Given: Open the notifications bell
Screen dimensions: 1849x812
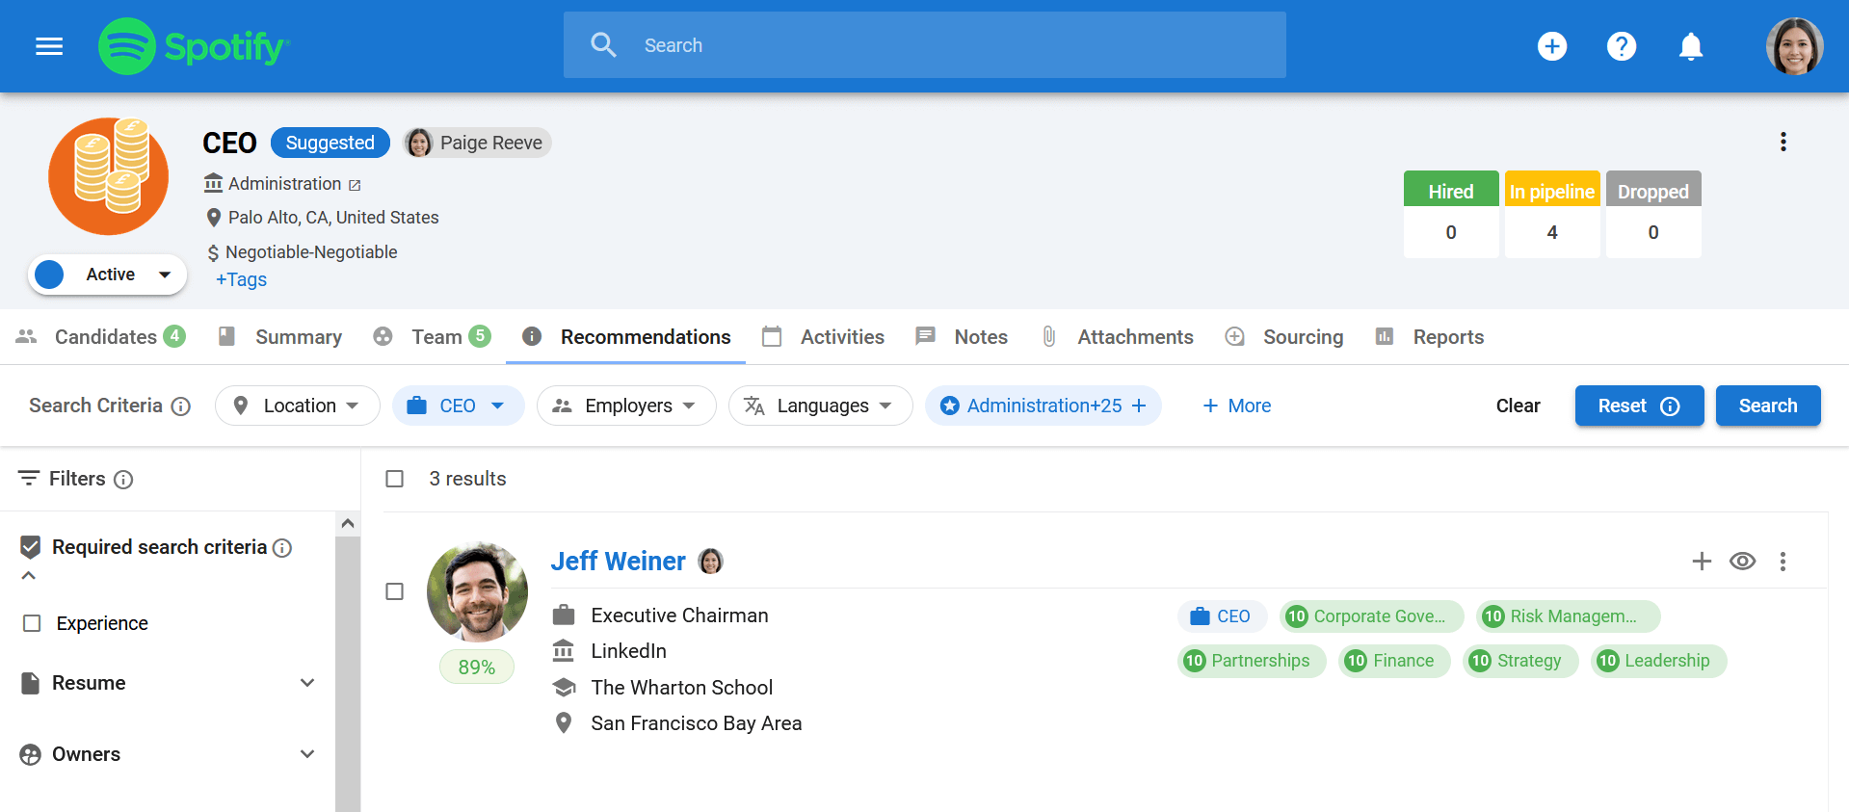Looking at the screenshot, I should pyautogui.click(x=1690, y=46).
